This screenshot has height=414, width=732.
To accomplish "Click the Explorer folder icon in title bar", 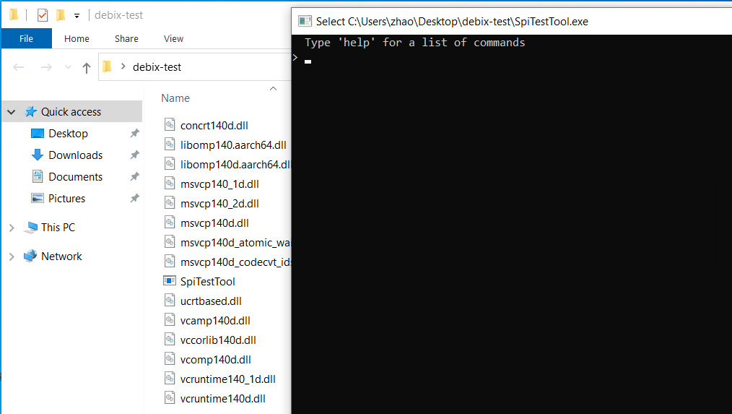I will tap(14, 15).
